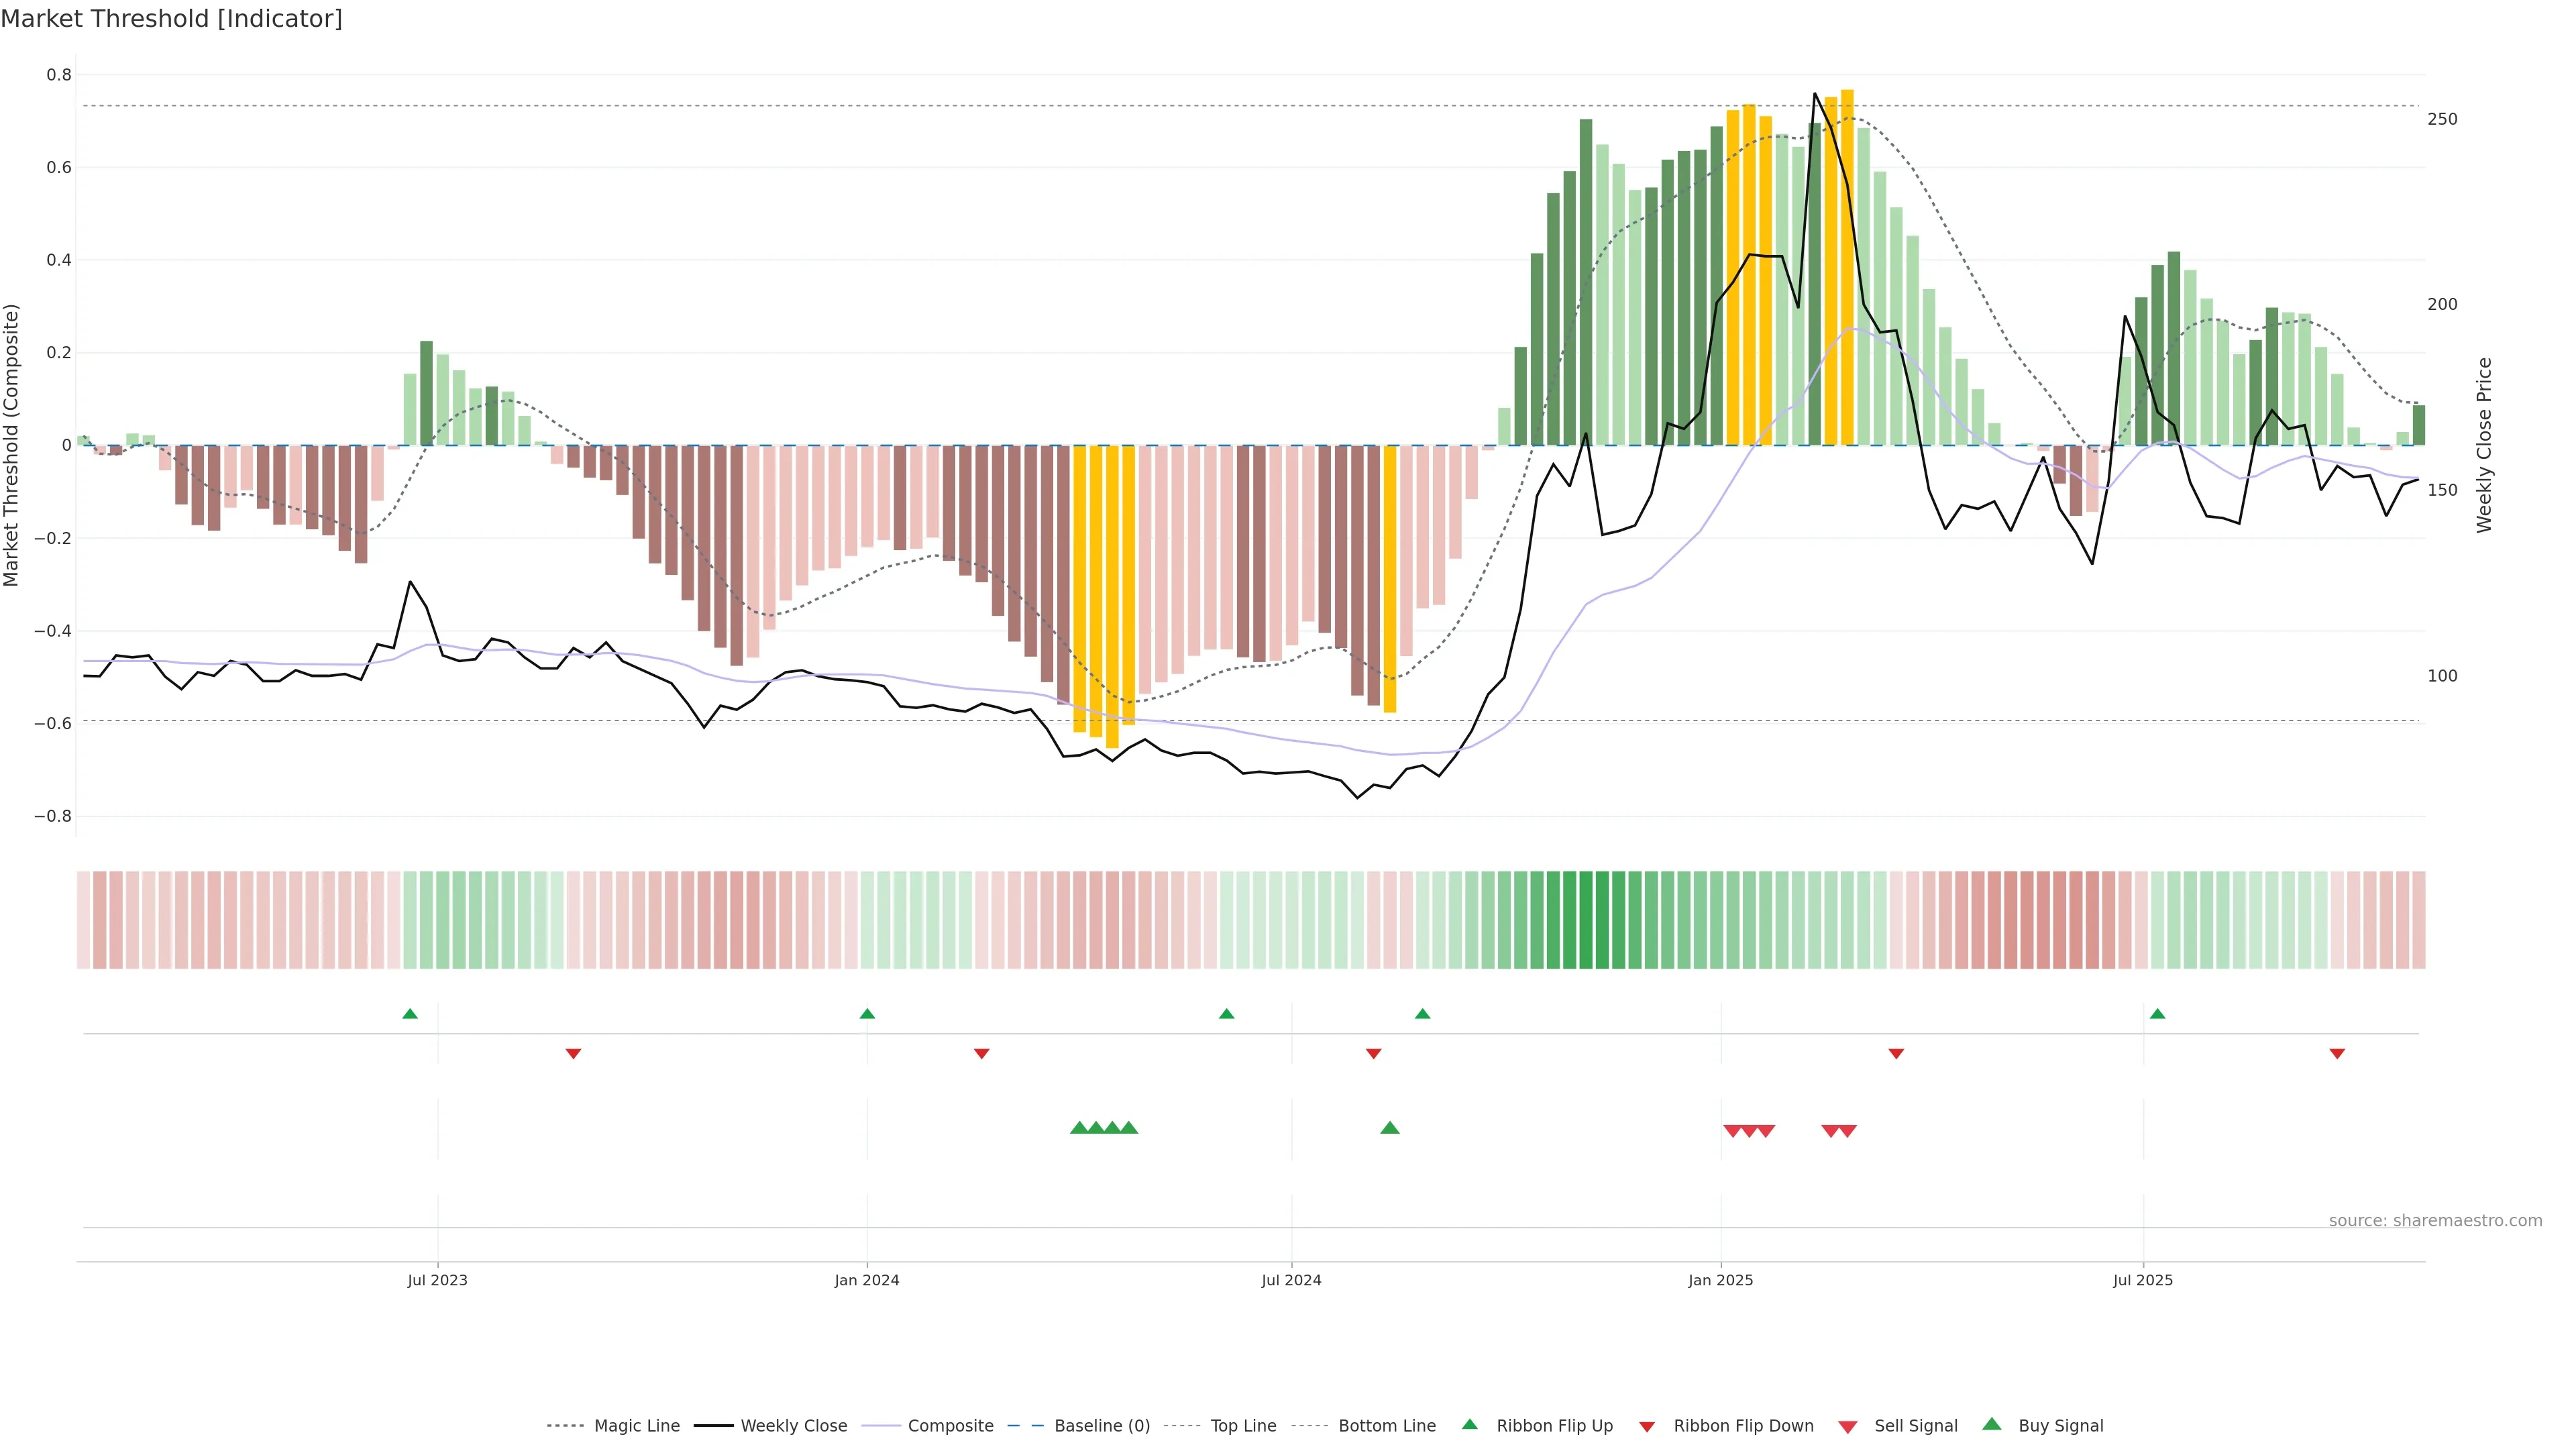The width and height of the screenshot is (2576, 1449).
Task: Click the Market Threshold [Indicator] chart title
Action: 171,19
